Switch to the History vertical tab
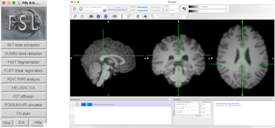 [x=174, y=113]
